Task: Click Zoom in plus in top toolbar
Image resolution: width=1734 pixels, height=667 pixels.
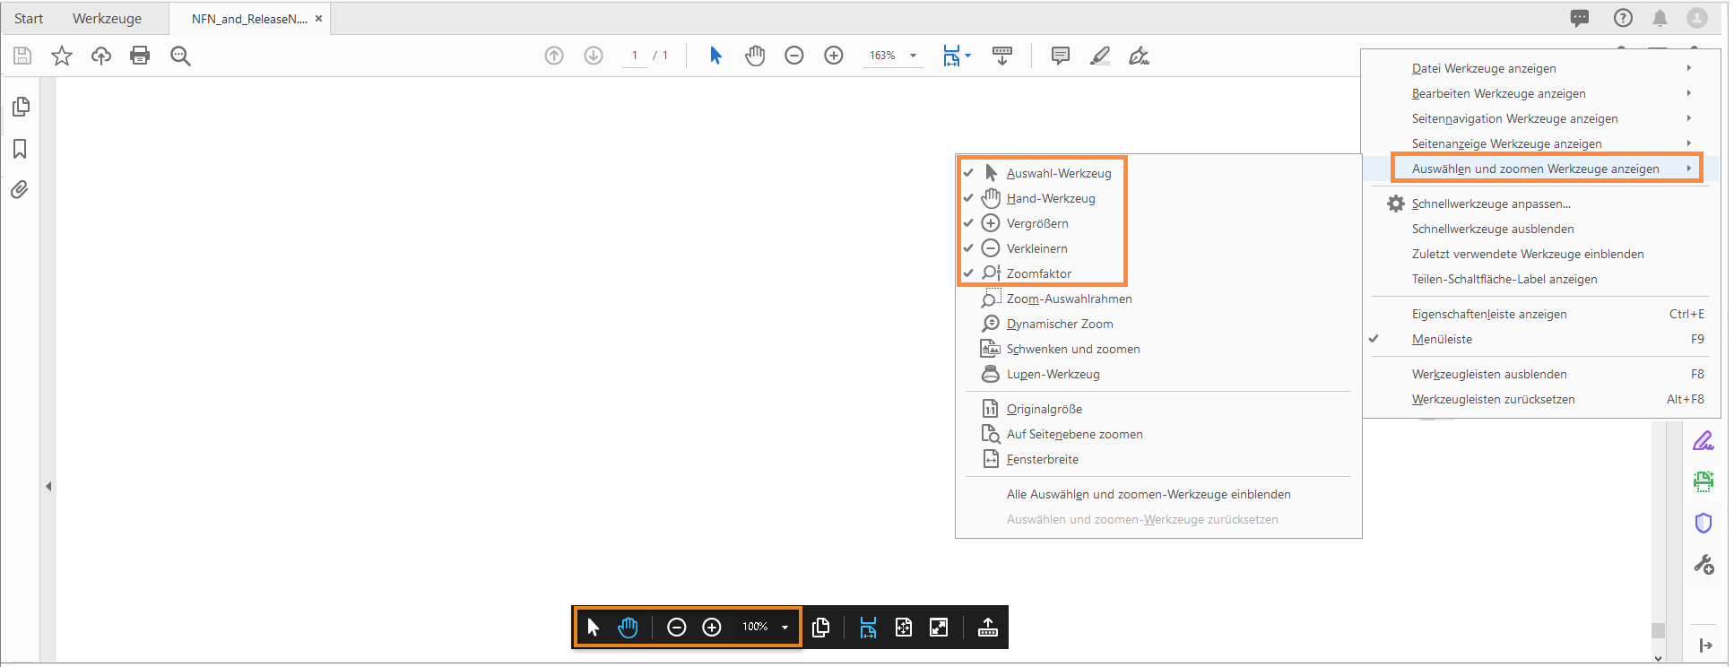Action: [834, 56]
